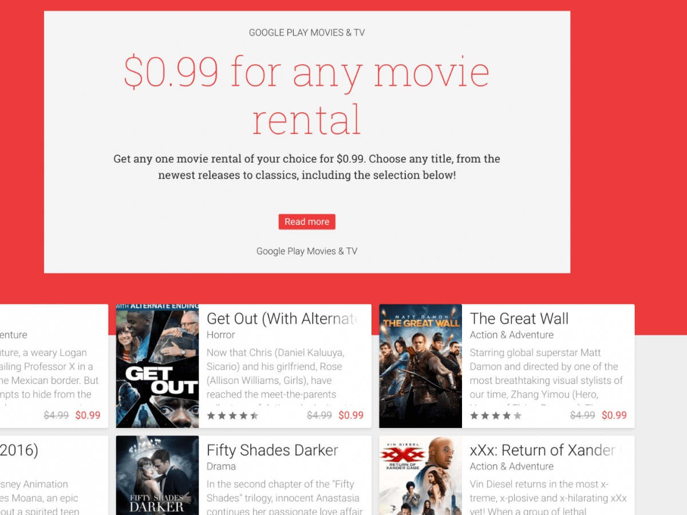Click the star rating on Get Out
Image resolution: width=687 pixels, height=515 pixels.
coord(233,416)
